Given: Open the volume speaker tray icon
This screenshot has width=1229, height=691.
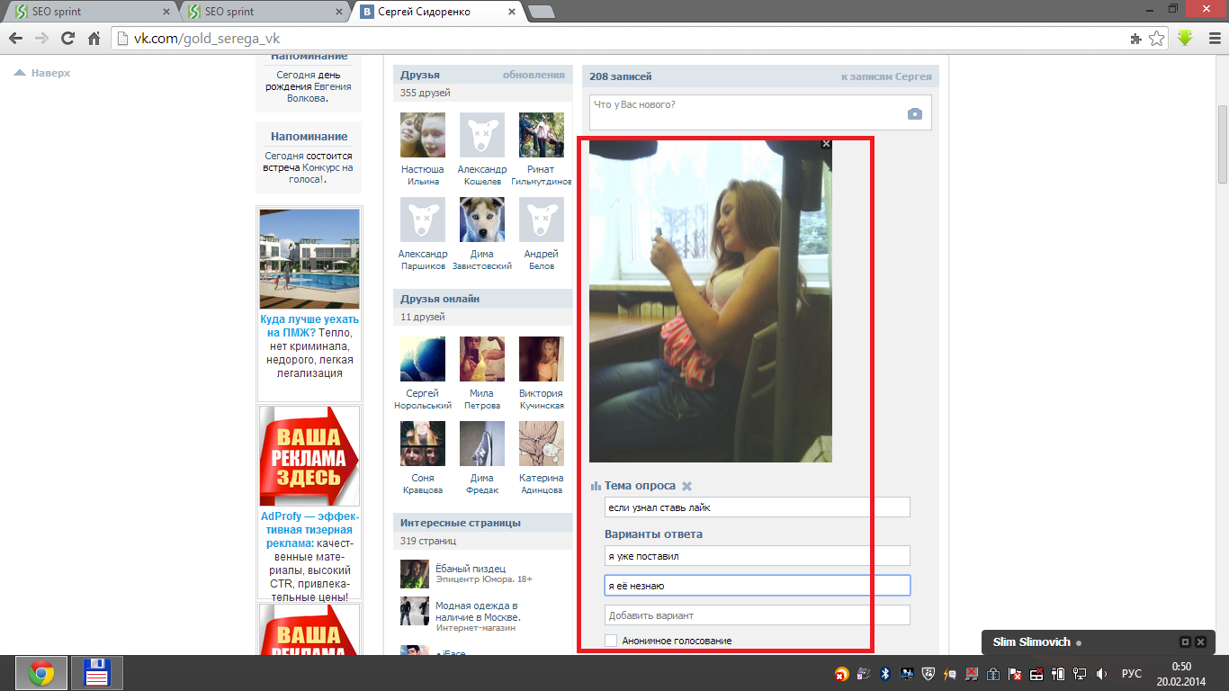Looking at the screenshot, I should [1102, 673].
